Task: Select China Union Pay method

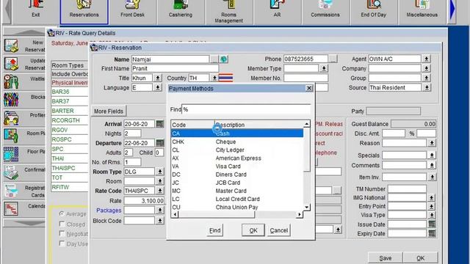Action: [237, 207]
